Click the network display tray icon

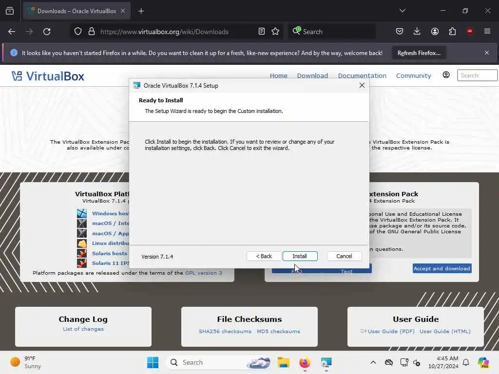click(404, 362)
